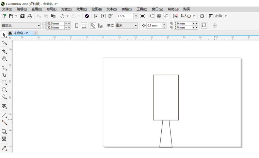
Task: Toggle show guidelines button
Action: pos(166,16)
